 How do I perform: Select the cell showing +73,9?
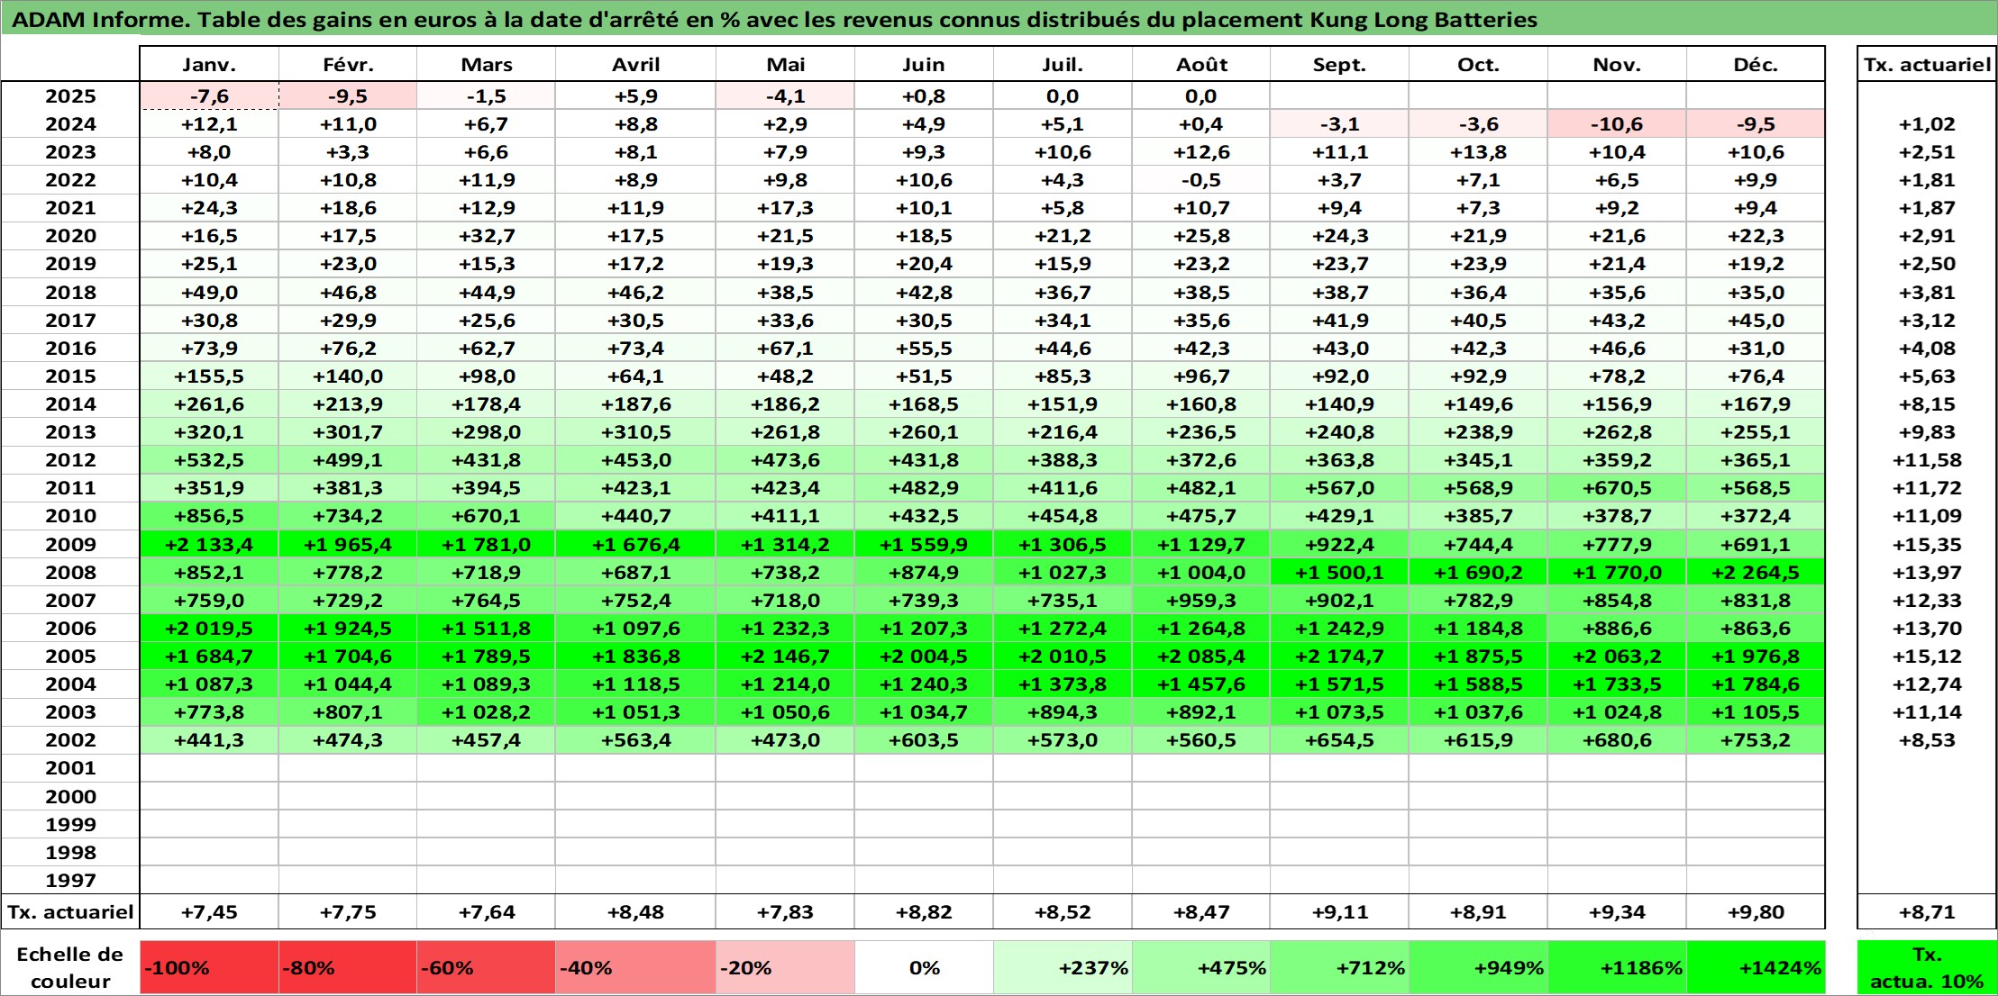pyautogui.click(x=209, y=348)
